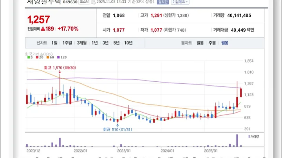This screenshot has height=158, width=282.
Task: Click the red up-triangle 189 change
Action: coord(47,29)
